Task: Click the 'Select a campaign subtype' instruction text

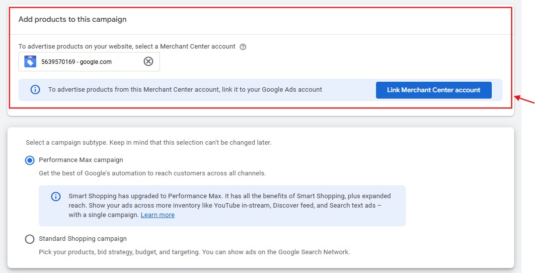Action: [149, 142]
